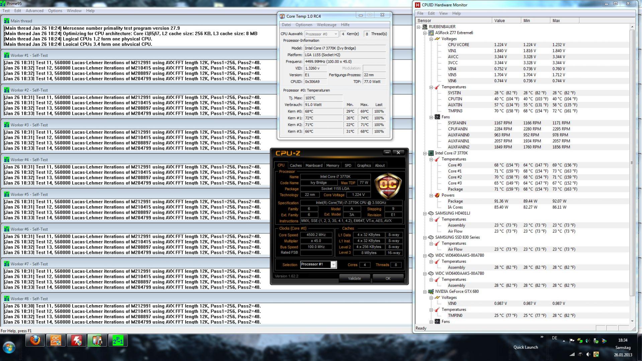Click the Worker #3 Self-Test window icon
This screenshot has width=642, height=361.
click(x=7, y=125)
